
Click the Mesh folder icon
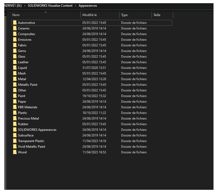tap(15, 73)
